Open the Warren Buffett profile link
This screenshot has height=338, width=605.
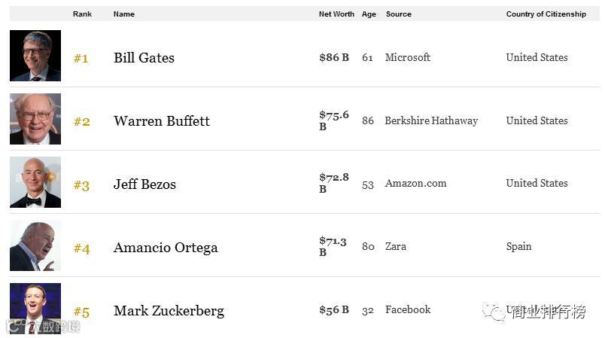coord(162,121)
